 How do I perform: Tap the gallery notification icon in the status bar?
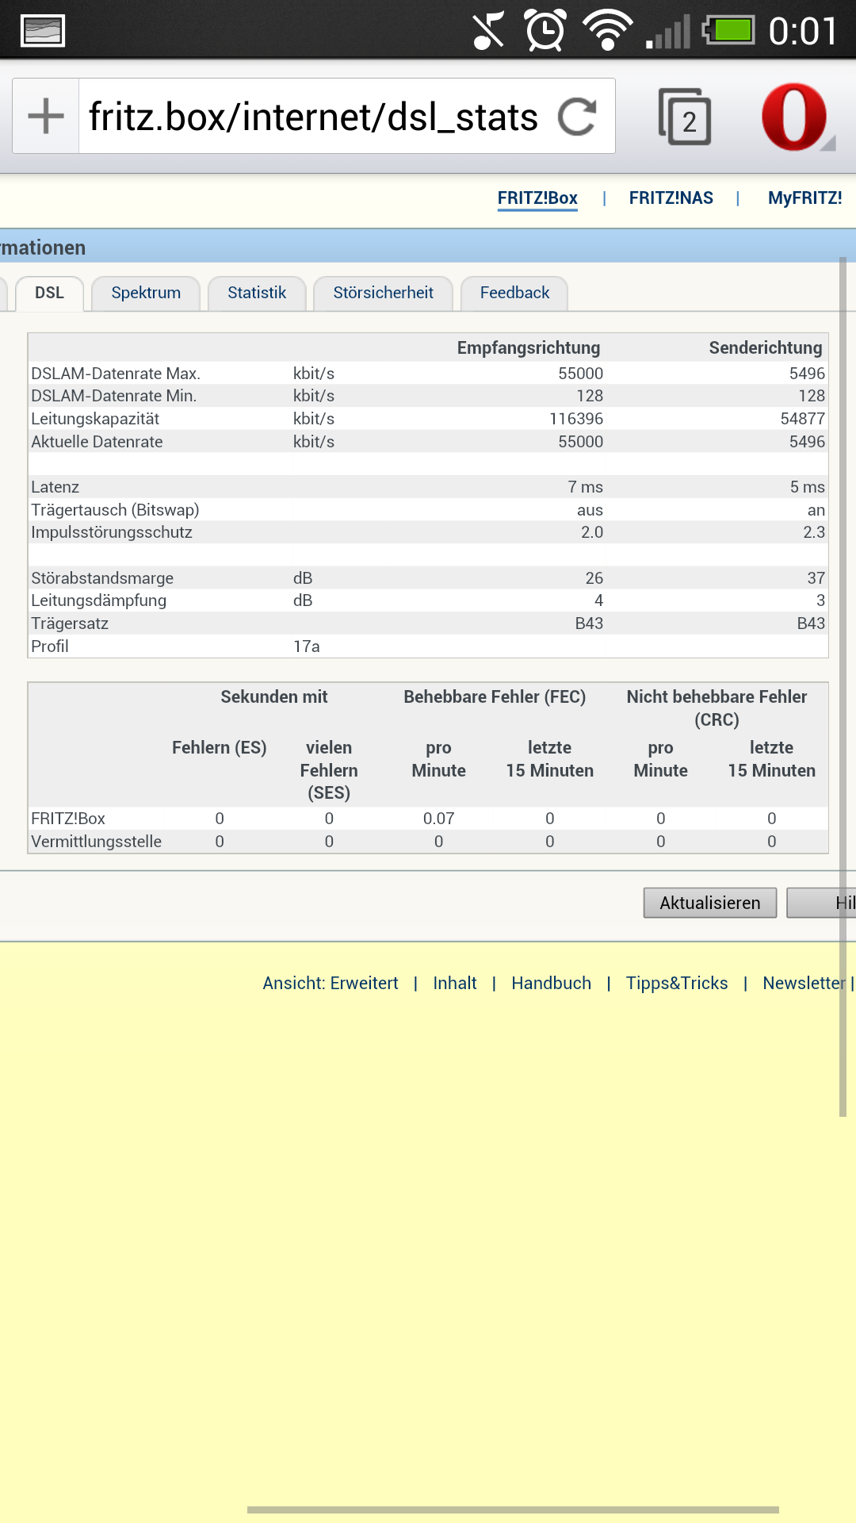pos(43,32)
